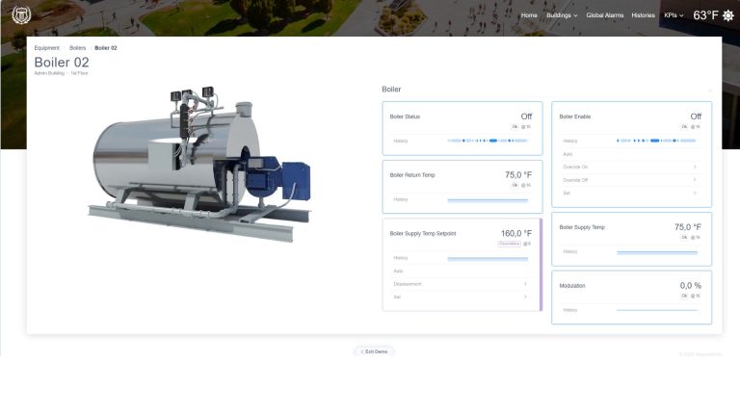Click the sunny weather icon in header
The image size is (740, 416).
(x=728, y=15)
